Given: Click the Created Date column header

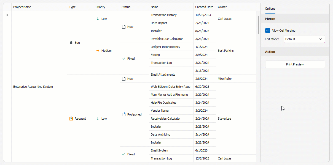Looking at the screenshot, I should coord(205,7).
